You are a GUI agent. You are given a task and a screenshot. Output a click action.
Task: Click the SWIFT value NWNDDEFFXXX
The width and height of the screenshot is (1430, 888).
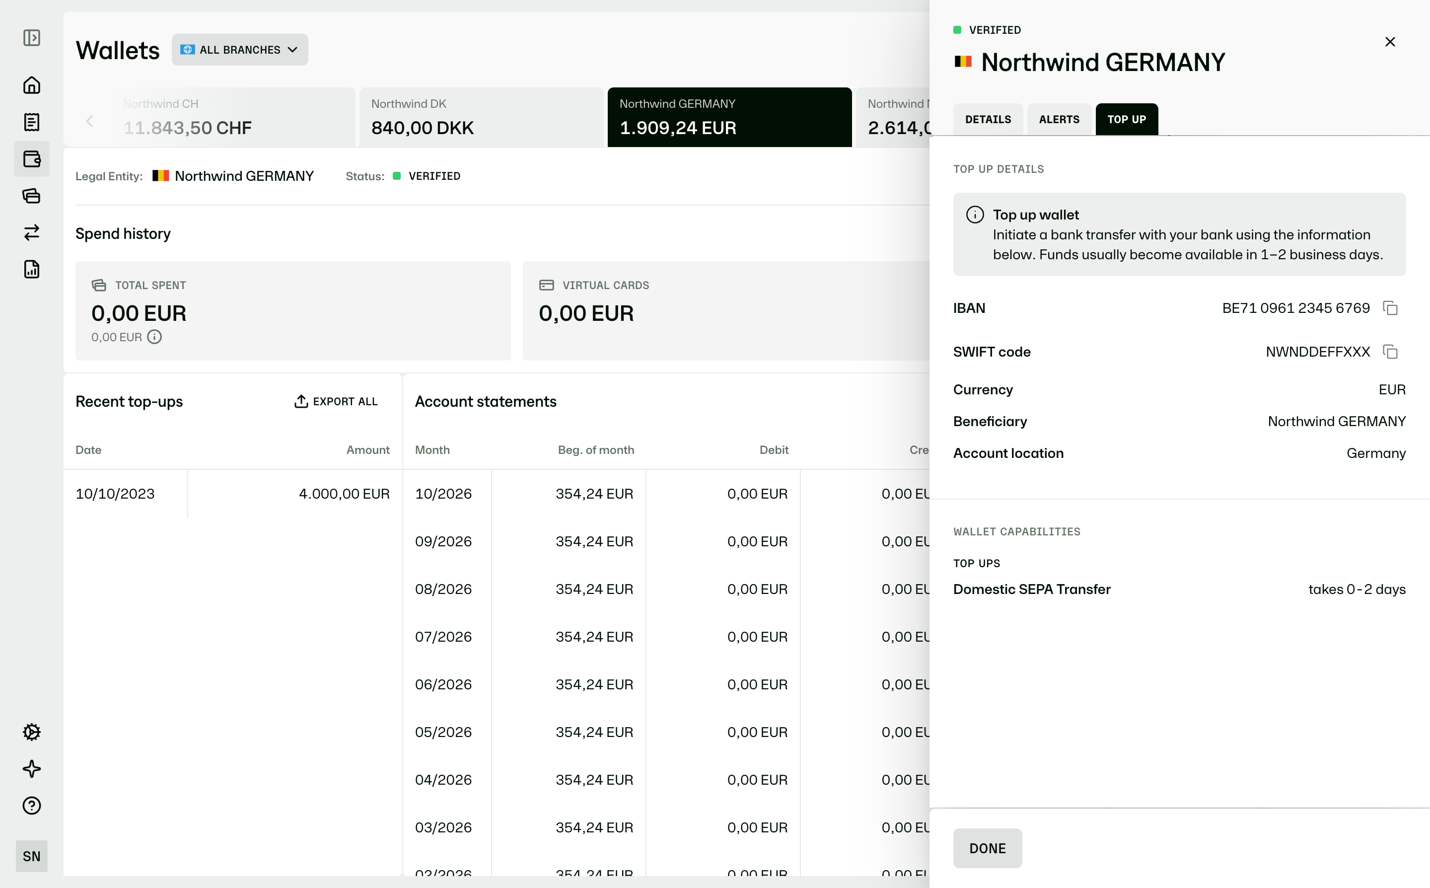[1318, 352]
